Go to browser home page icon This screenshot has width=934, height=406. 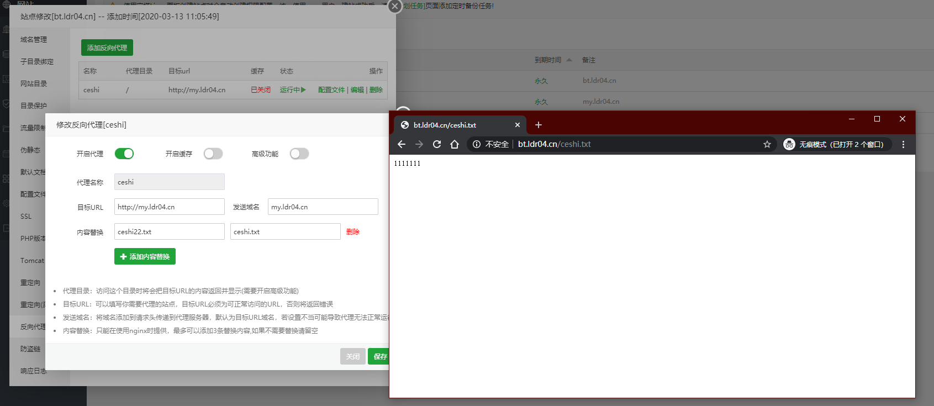(455, 144)
